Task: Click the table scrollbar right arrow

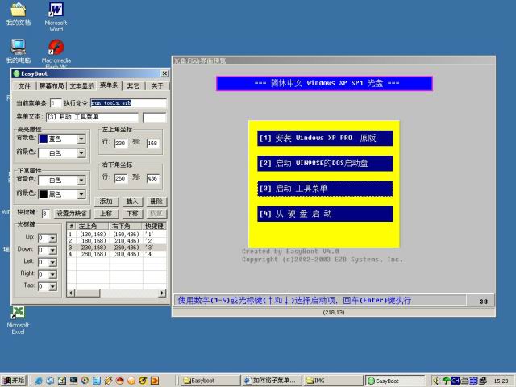Action: point(162,293)
